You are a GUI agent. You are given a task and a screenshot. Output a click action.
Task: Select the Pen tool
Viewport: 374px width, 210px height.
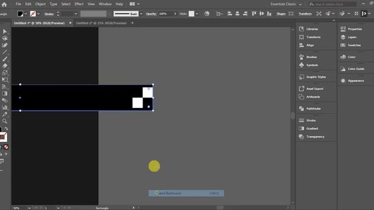[5, 45]
